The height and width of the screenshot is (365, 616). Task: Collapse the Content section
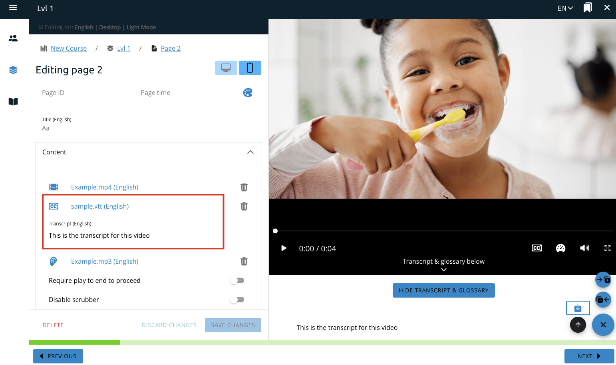click(250, 152)
